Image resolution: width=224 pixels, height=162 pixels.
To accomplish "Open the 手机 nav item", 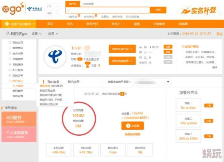I will (x=70, y=24).
